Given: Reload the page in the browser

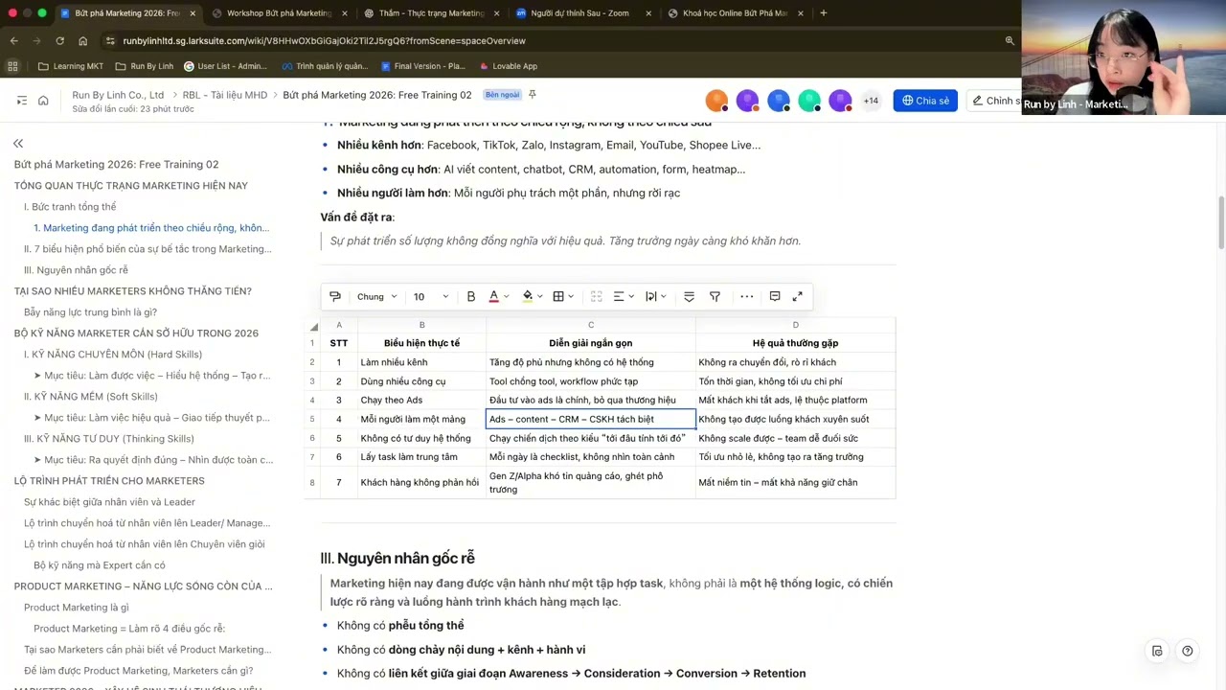Looking at the screenshot, I should tap(59, 41).
